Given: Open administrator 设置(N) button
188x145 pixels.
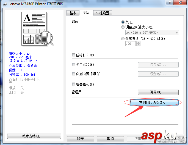Looking at the screenshot, I should tap(158, 92).
